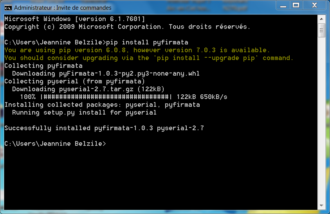Click 'Downloading pyserial-2.7.tar.gz (122kB)' line
330x214 pixels.
pos(88,89)
